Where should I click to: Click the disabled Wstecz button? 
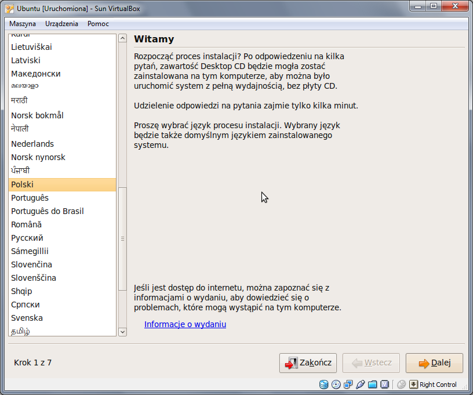click(x=371, y=363)
